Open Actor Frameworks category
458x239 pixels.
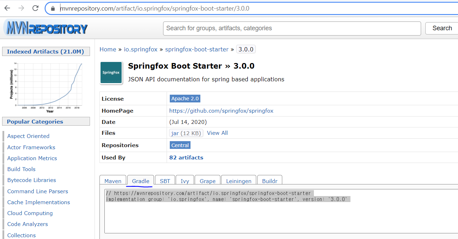tap(31, 147)
